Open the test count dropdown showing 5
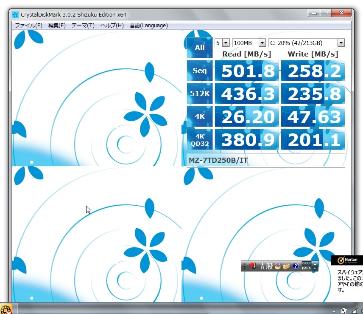The image size is (363, 314). 222,43
